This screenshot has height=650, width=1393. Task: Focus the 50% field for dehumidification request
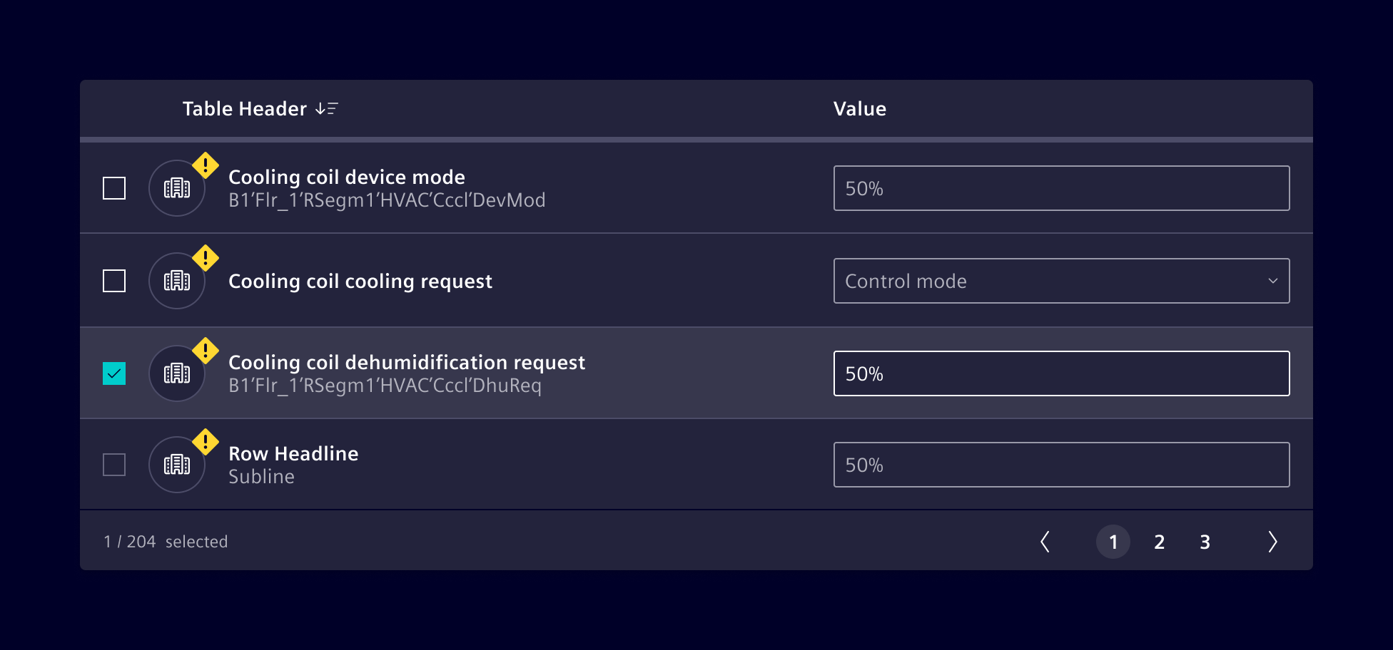coord(1061,373)
